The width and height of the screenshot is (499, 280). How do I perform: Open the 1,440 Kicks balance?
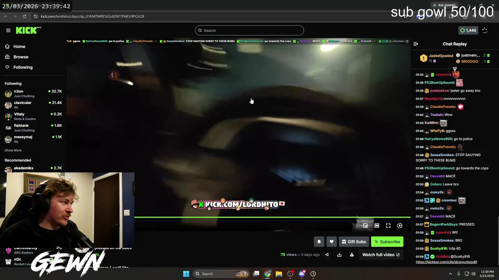tap(468, 30)
